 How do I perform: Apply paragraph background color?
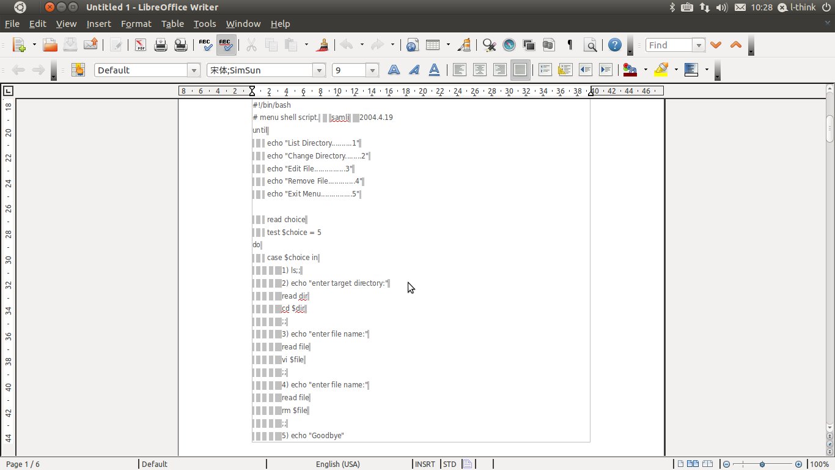(691, 70)
